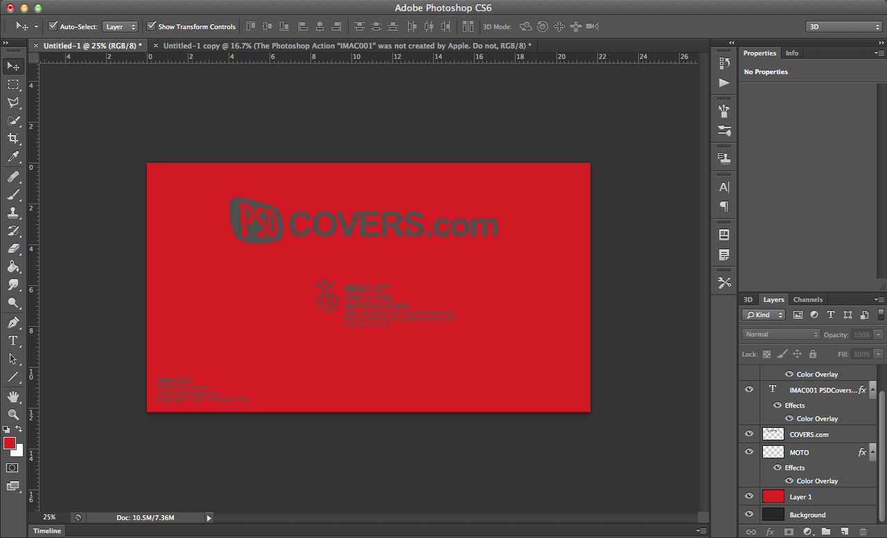Viewport: 887px width, 538px height.
Task: Select the Move tool in the toolbox
Action: (13, 66)
